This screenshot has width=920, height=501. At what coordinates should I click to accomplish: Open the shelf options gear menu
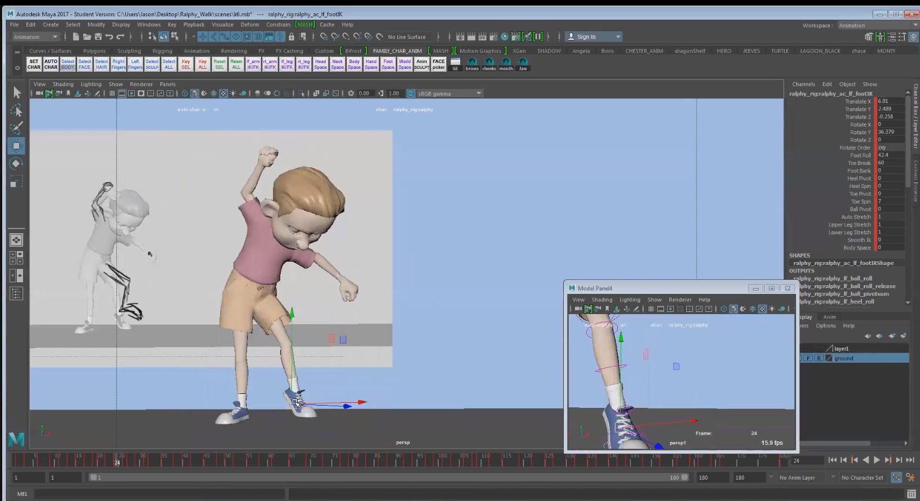17,68
